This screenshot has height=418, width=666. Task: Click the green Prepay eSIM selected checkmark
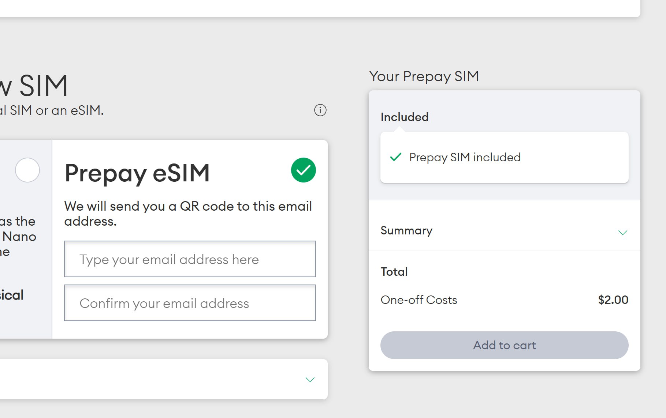(304, 170)
